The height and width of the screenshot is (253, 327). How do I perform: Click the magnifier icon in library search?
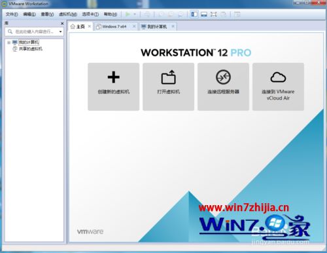pyautogui.click(x=10, y=31)
